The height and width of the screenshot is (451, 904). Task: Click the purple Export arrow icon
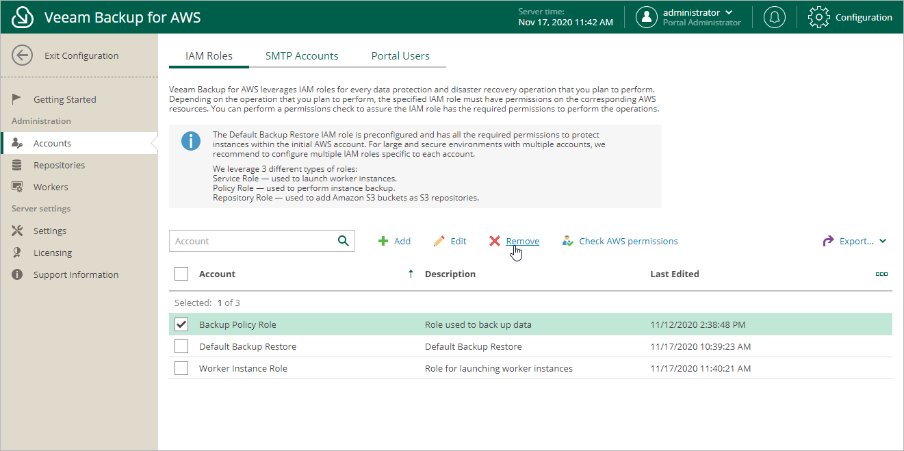(828, 241)
